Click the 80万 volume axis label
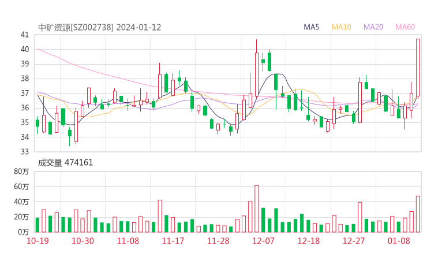This screenshot has width=427, height=254. [x=21, y=171]
